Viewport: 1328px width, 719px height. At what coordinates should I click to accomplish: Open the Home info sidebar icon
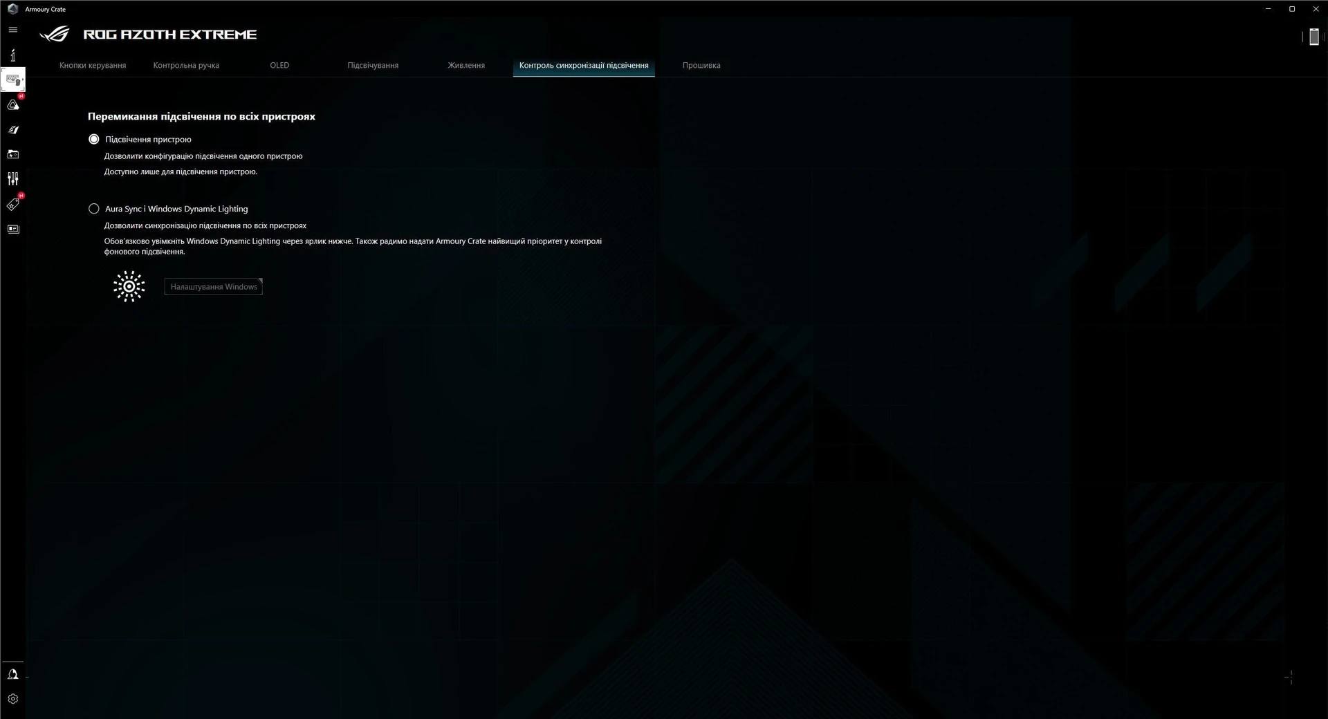pos(12,55)
